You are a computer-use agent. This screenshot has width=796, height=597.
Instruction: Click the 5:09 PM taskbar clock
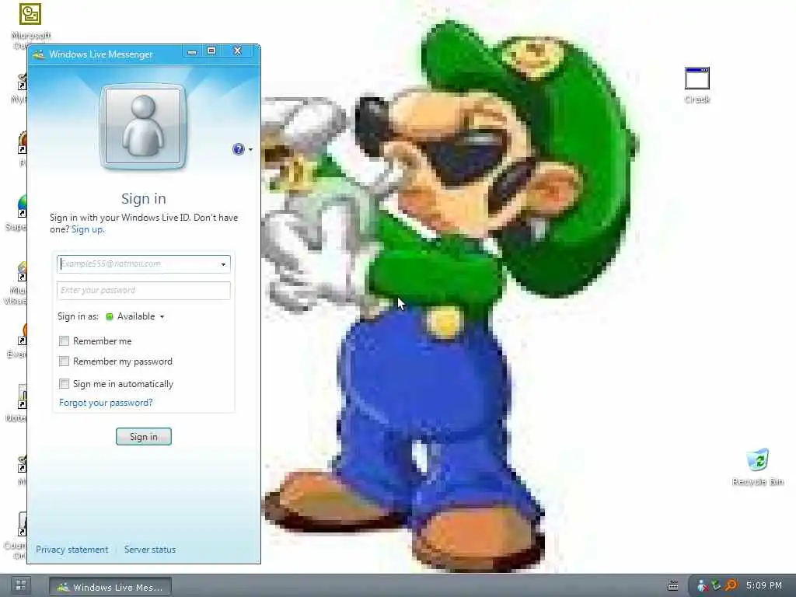point(764,585)
